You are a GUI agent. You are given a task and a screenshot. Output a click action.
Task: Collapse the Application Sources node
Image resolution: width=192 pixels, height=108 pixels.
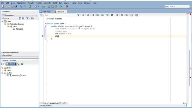5,24
